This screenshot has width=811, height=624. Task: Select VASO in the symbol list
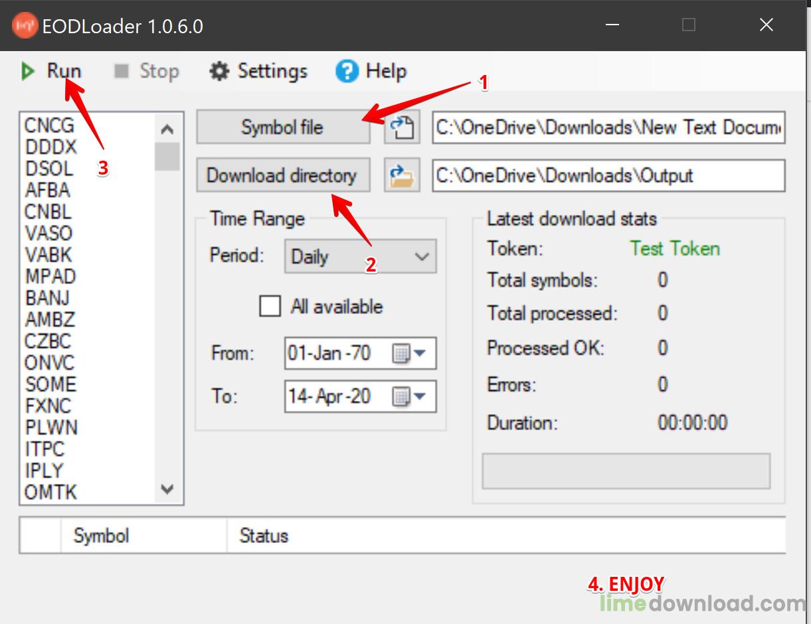tap(48, 233)
